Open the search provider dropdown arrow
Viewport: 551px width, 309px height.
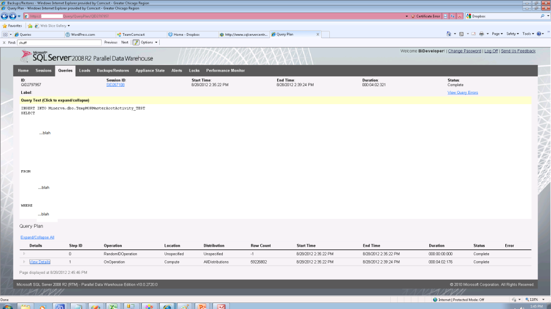[548, 16]
